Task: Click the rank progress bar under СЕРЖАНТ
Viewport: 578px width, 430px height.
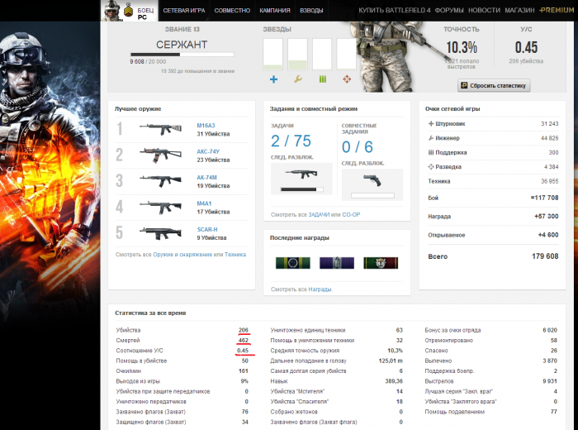Action: pyautogui.click(x=182, y=55)
